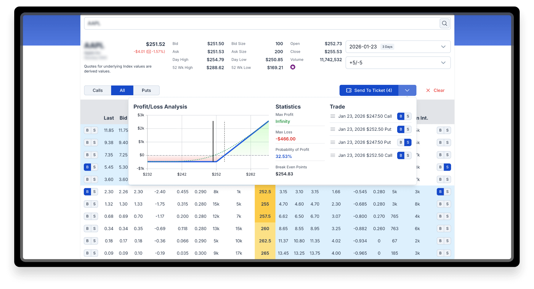Click the Break Even value $254.83
This screenshot has width=534, height=289.
click(x=284, y=174)
